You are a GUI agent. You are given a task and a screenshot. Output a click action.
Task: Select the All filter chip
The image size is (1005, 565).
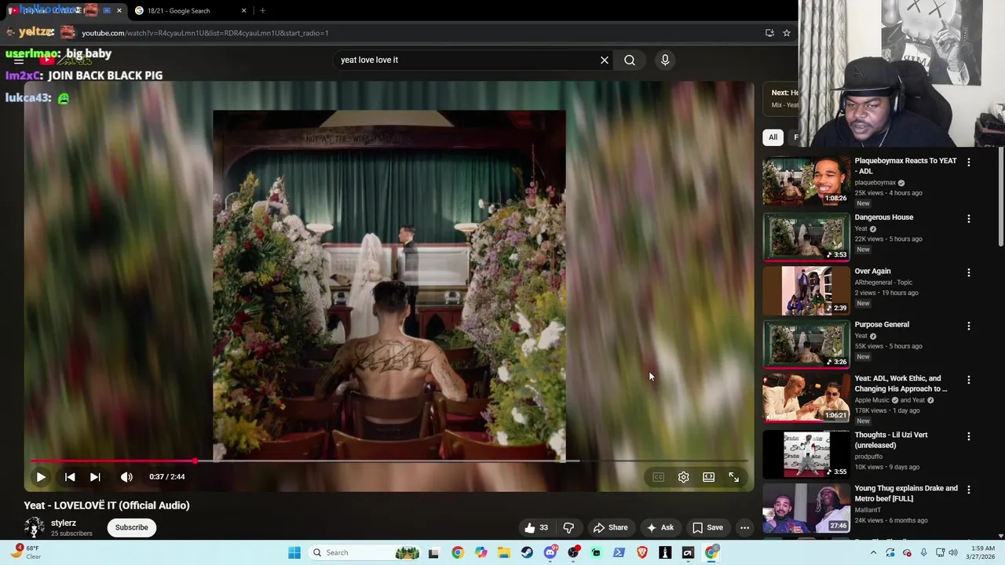tap(773, 137)
